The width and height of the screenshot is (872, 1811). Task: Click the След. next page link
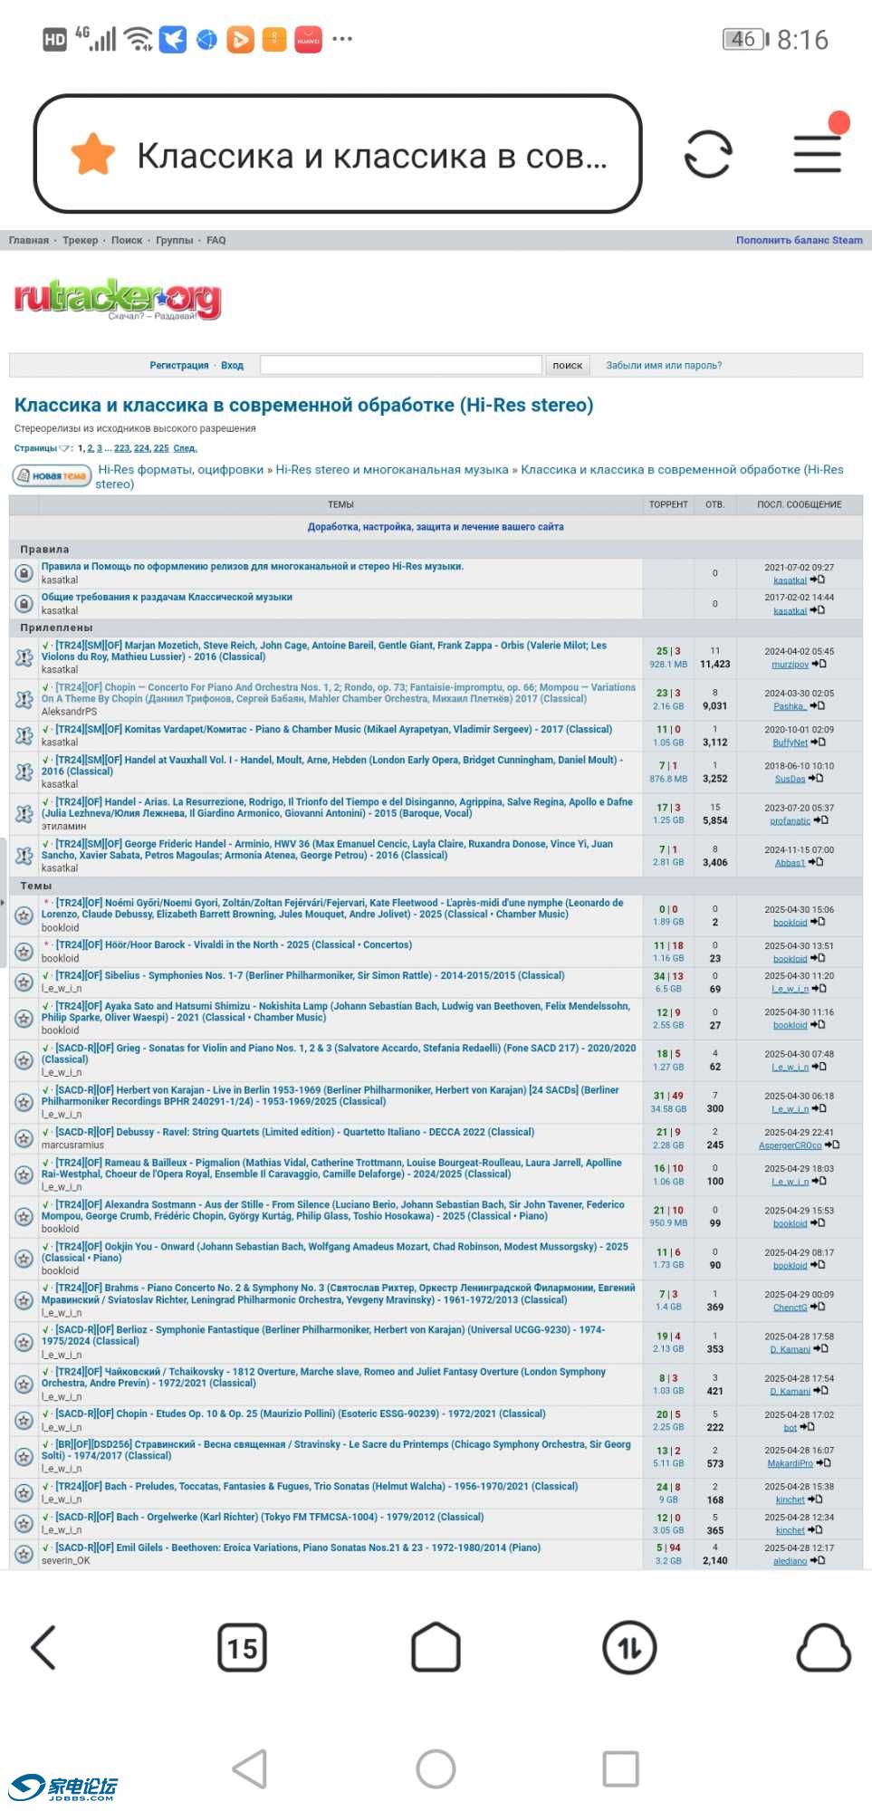tap(185, 448)
